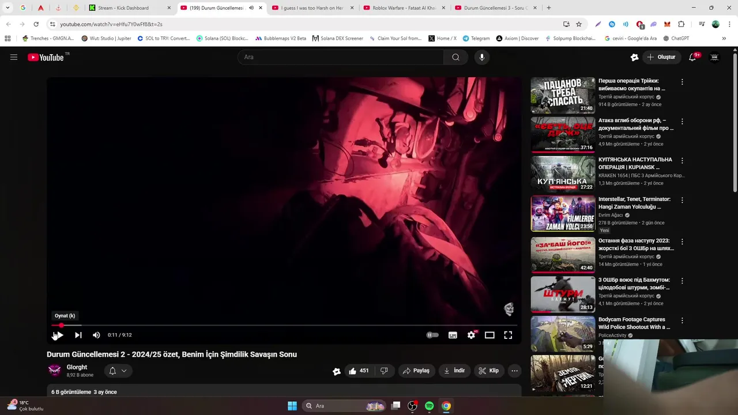Switch to 'I guess I was too Harsh' tab

coord(312,8)
